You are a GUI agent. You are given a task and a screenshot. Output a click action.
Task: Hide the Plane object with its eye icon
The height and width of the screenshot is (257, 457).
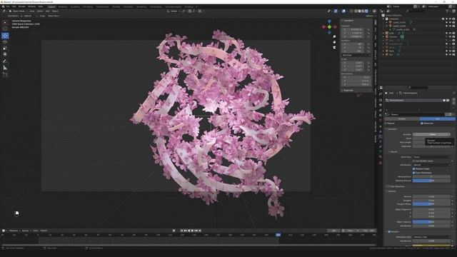pyautogui.click(x=450, y=51)
